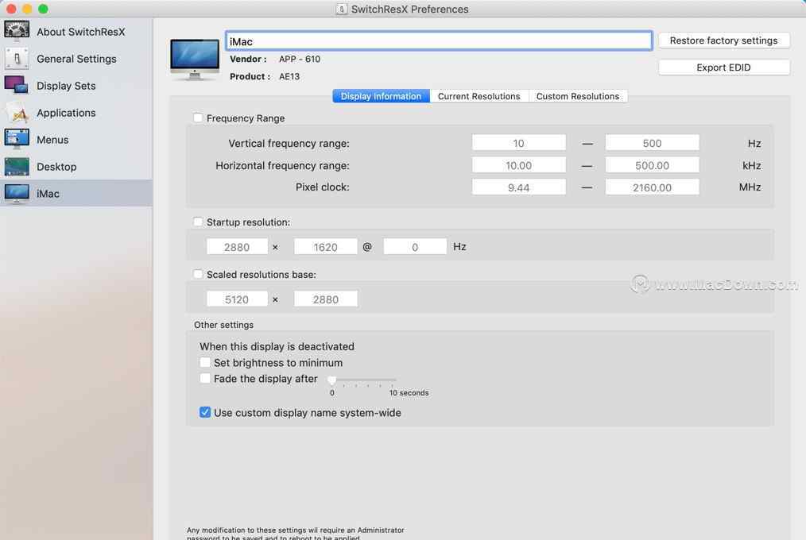
Task: Go to General Settings
Action: (76, 59)
